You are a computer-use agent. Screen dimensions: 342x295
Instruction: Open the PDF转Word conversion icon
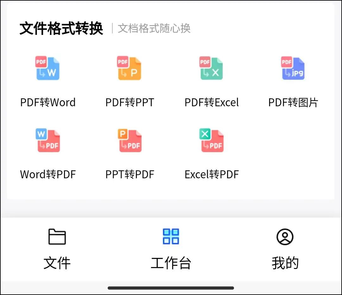click(47, 68)
